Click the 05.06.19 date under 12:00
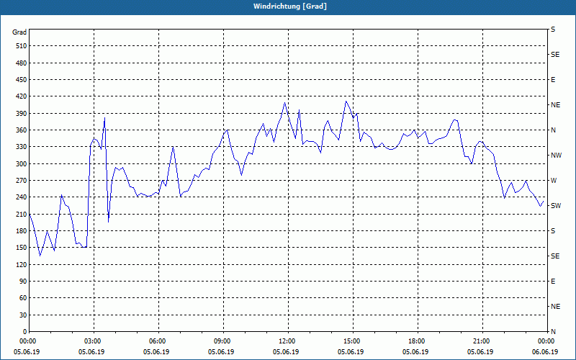Viewport: 576px width, 360px height. 286,352
